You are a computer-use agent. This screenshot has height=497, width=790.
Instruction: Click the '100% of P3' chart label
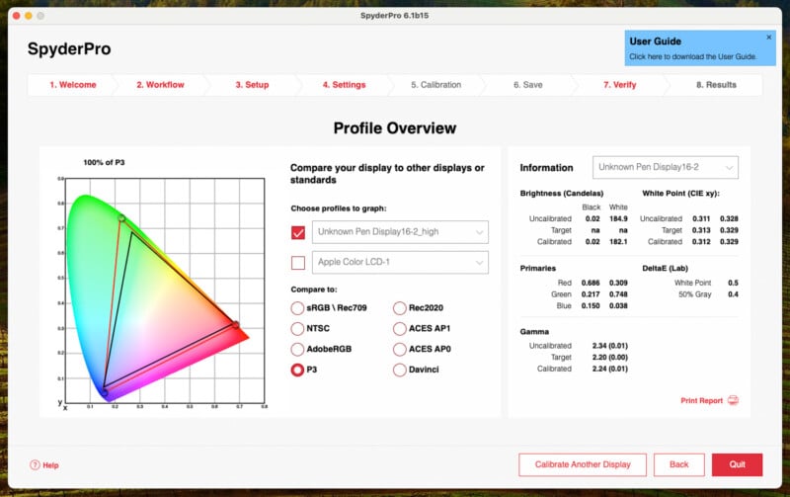tap(104, 162)
